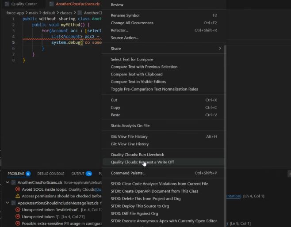
Task: Click file icon of ApexAssertionsShouldIncludeMessageTest.cls in Problems
Action: click(13, 203)
